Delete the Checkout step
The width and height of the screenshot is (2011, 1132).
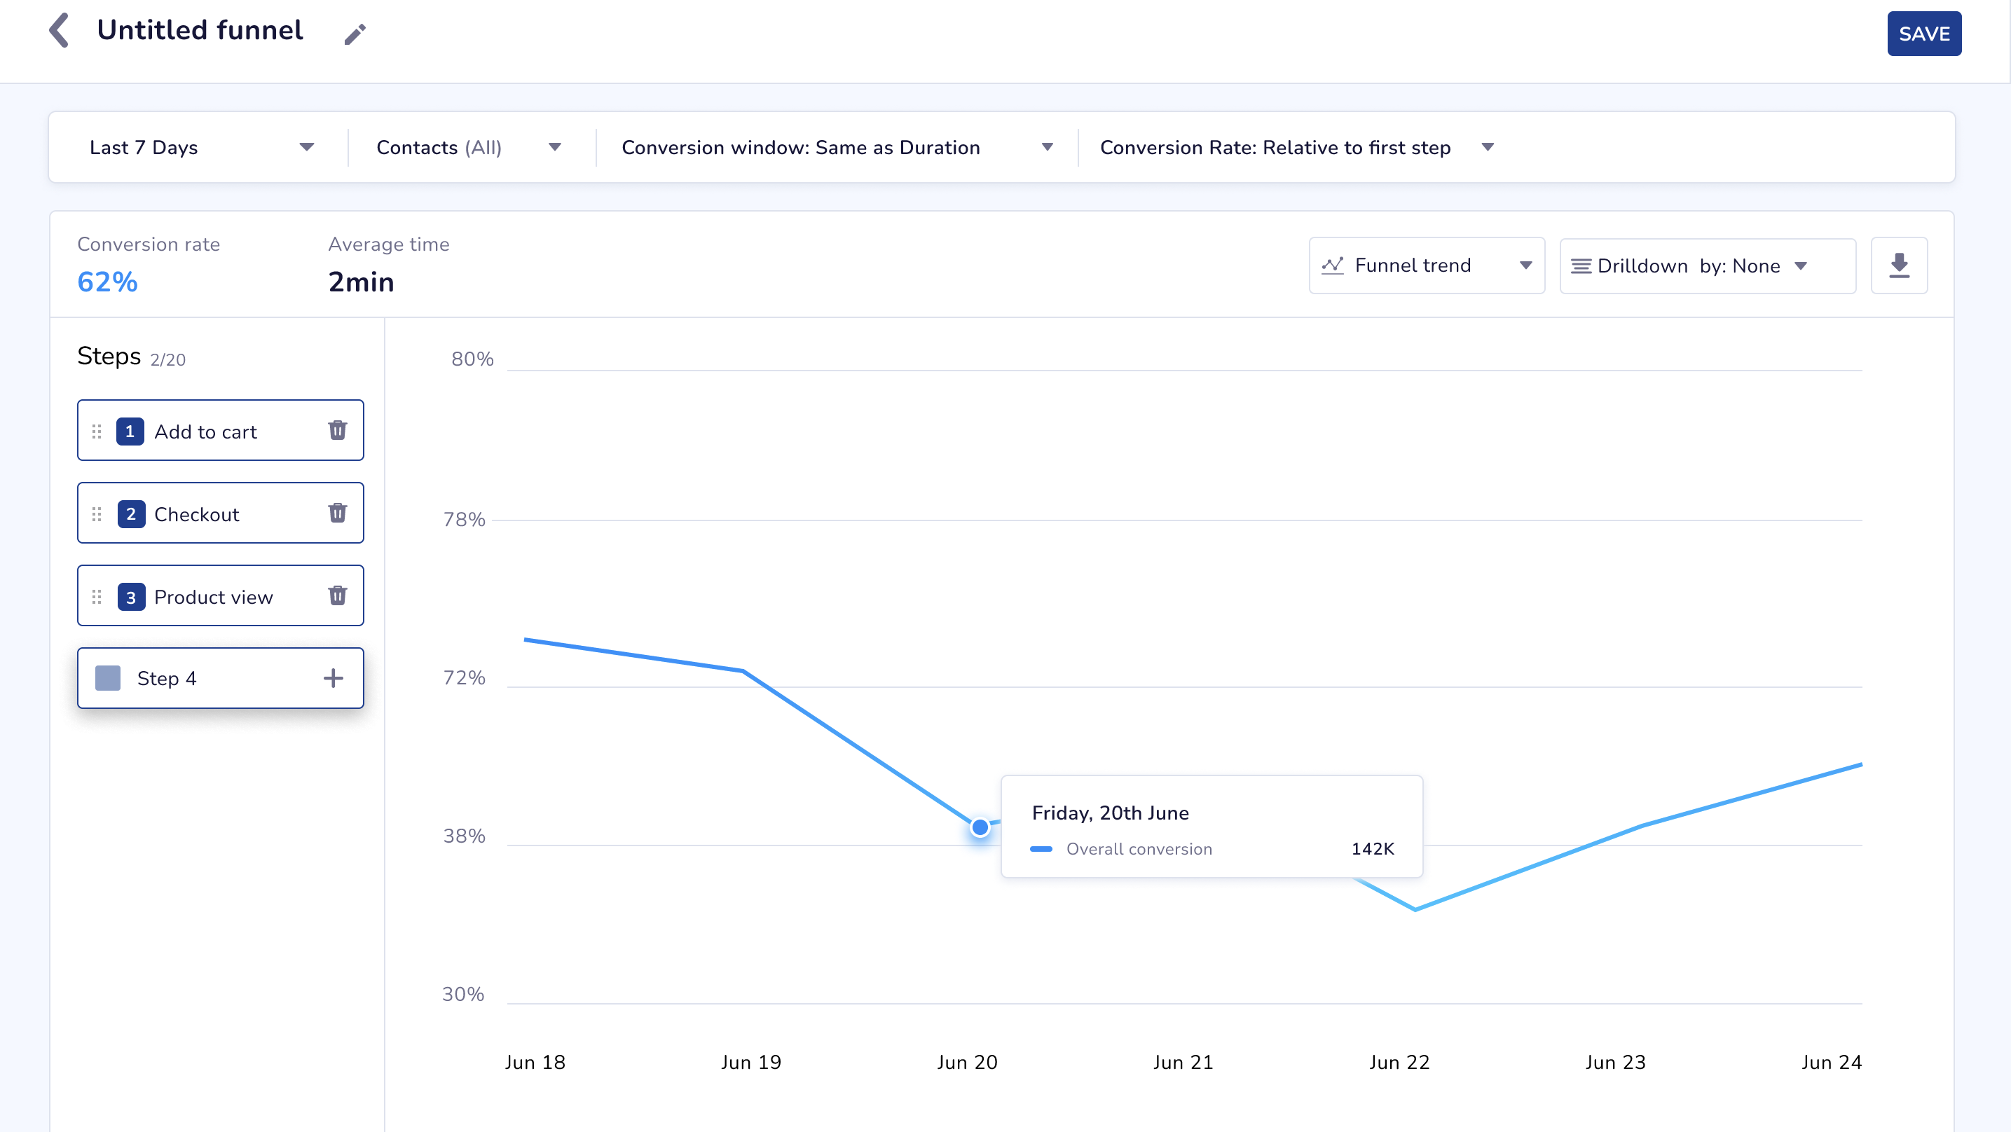point(337,513)
